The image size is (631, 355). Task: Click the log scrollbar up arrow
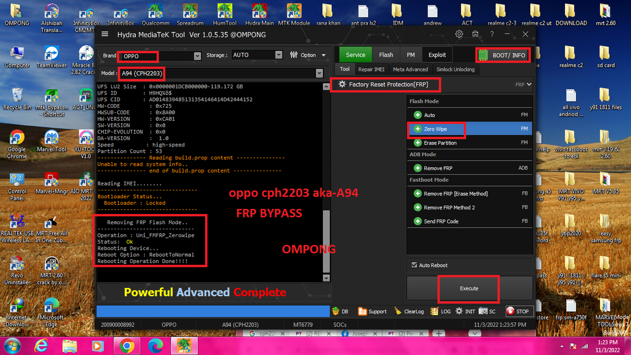point(326,87)
